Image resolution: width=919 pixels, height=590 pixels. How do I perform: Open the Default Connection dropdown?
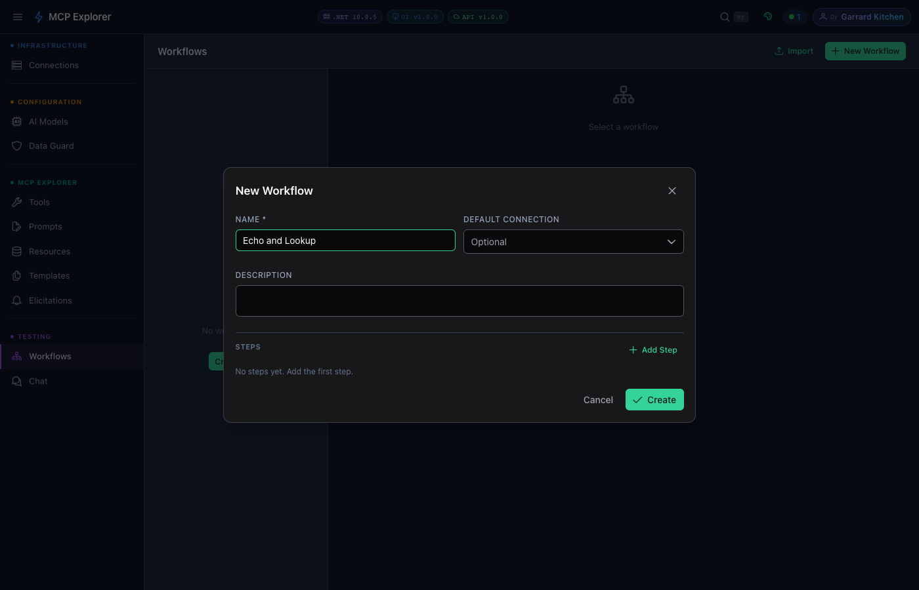(x=573, y=241)
